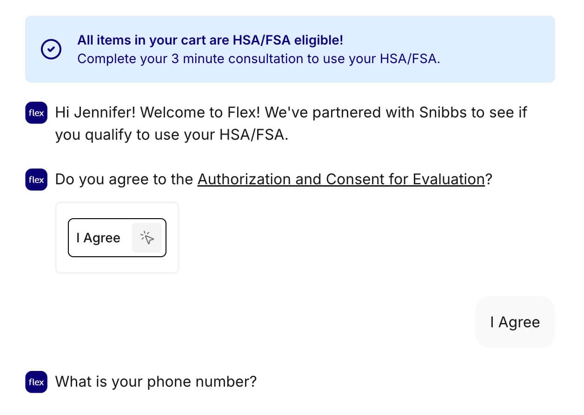The height and width of the screenshot is (415, 584).
Task: Click the checkmark circle icon in the banner
Action: tap(51, 50)
